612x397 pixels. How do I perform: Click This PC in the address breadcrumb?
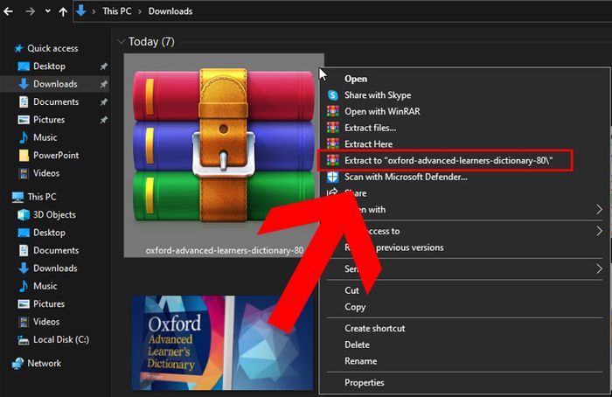[x=118, y=11]
